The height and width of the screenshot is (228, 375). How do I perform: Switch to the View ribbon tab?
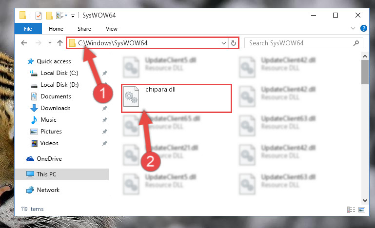click(x=112, y=29)
